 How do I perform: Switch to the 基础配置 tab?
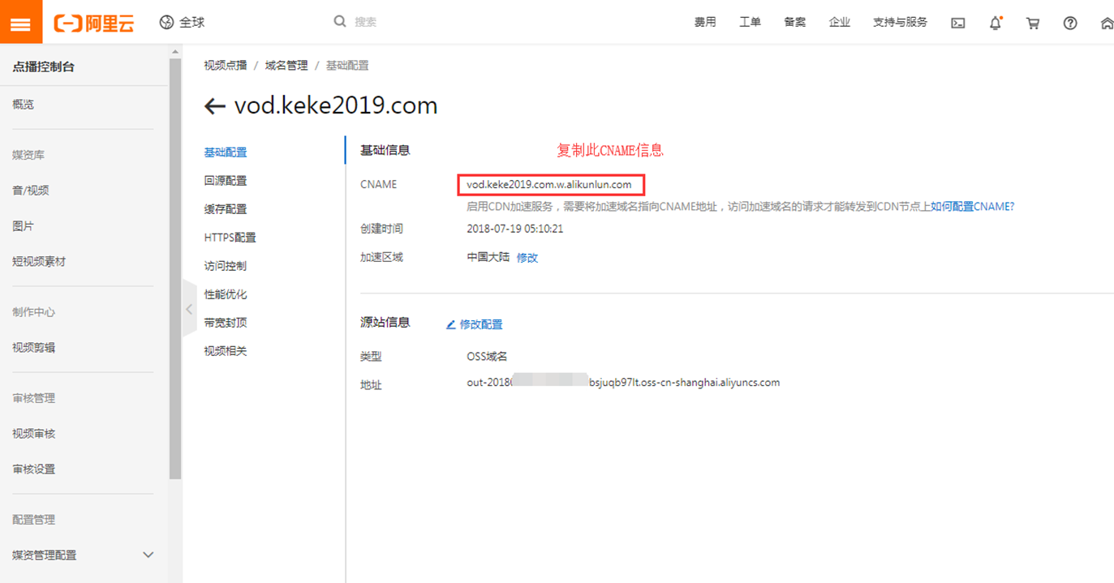226,152
